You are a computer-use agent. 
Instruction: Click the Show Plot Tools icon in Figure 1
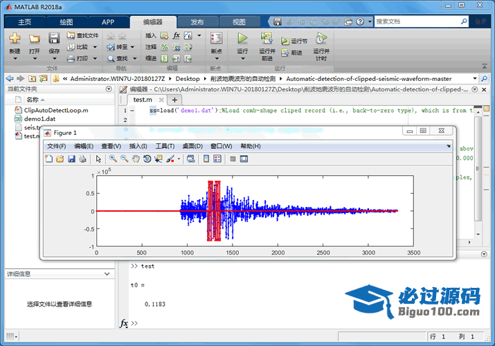click(x=244, y=159)
